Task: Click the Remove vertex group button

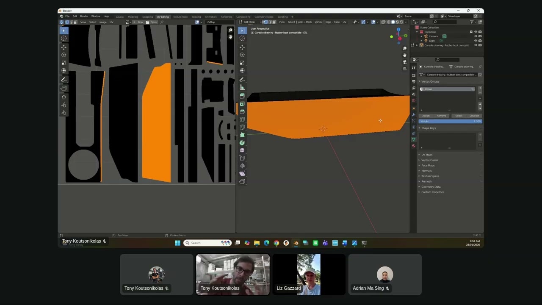Action: tap(441, 116)
